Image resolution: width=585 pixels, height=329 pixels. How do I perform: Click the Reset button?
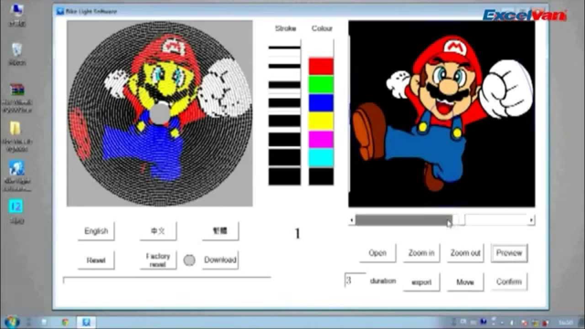click(96, 260)
